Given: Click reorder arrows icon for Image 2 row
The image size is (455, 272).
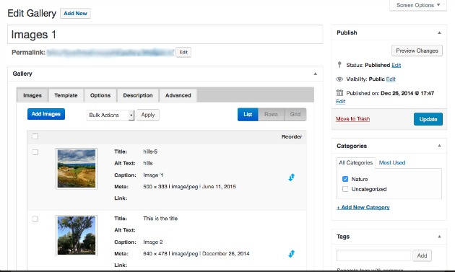Looking at the screenshot, I should pyautogui.click(x=291, y=254).
